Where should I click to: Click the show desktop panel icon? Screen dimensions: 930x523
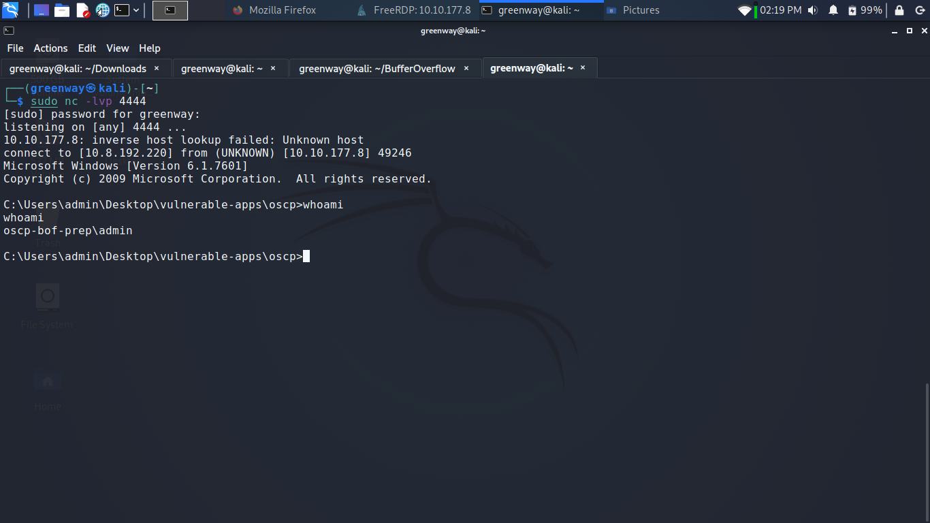pyautogui.click(x=41, y=10)
